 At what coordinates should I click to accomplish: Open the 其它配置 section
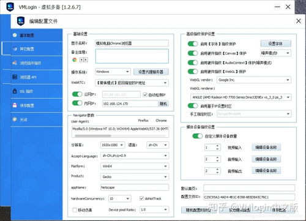pyautogui.click(x=37, y=49)
